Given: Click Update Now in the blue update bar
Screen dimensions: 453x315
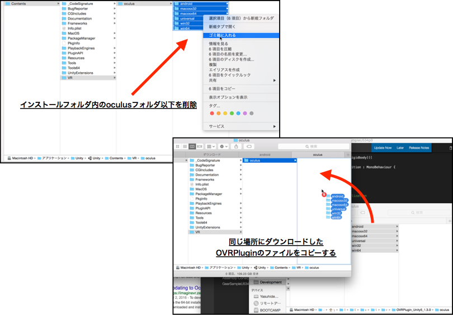Looking at the screenshot, I should coord(383,148).
